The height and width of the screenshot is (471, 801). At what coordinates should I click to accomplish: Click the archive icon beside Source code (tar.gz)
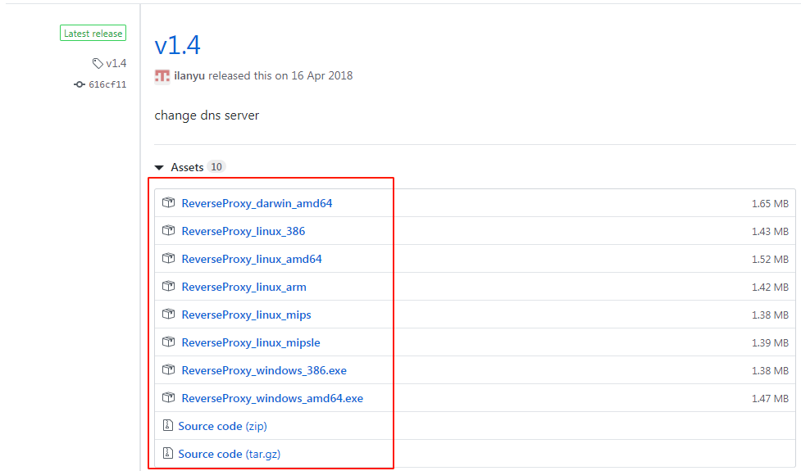[x=167, y=453]
